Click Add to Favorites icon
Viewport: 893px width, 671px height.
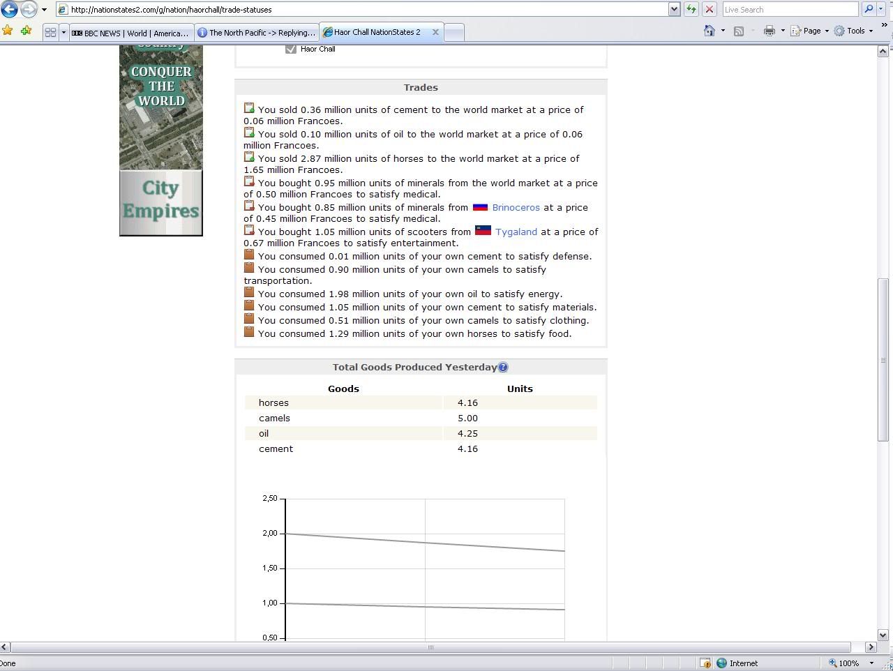pyautogui.click(x=26, y=31)
